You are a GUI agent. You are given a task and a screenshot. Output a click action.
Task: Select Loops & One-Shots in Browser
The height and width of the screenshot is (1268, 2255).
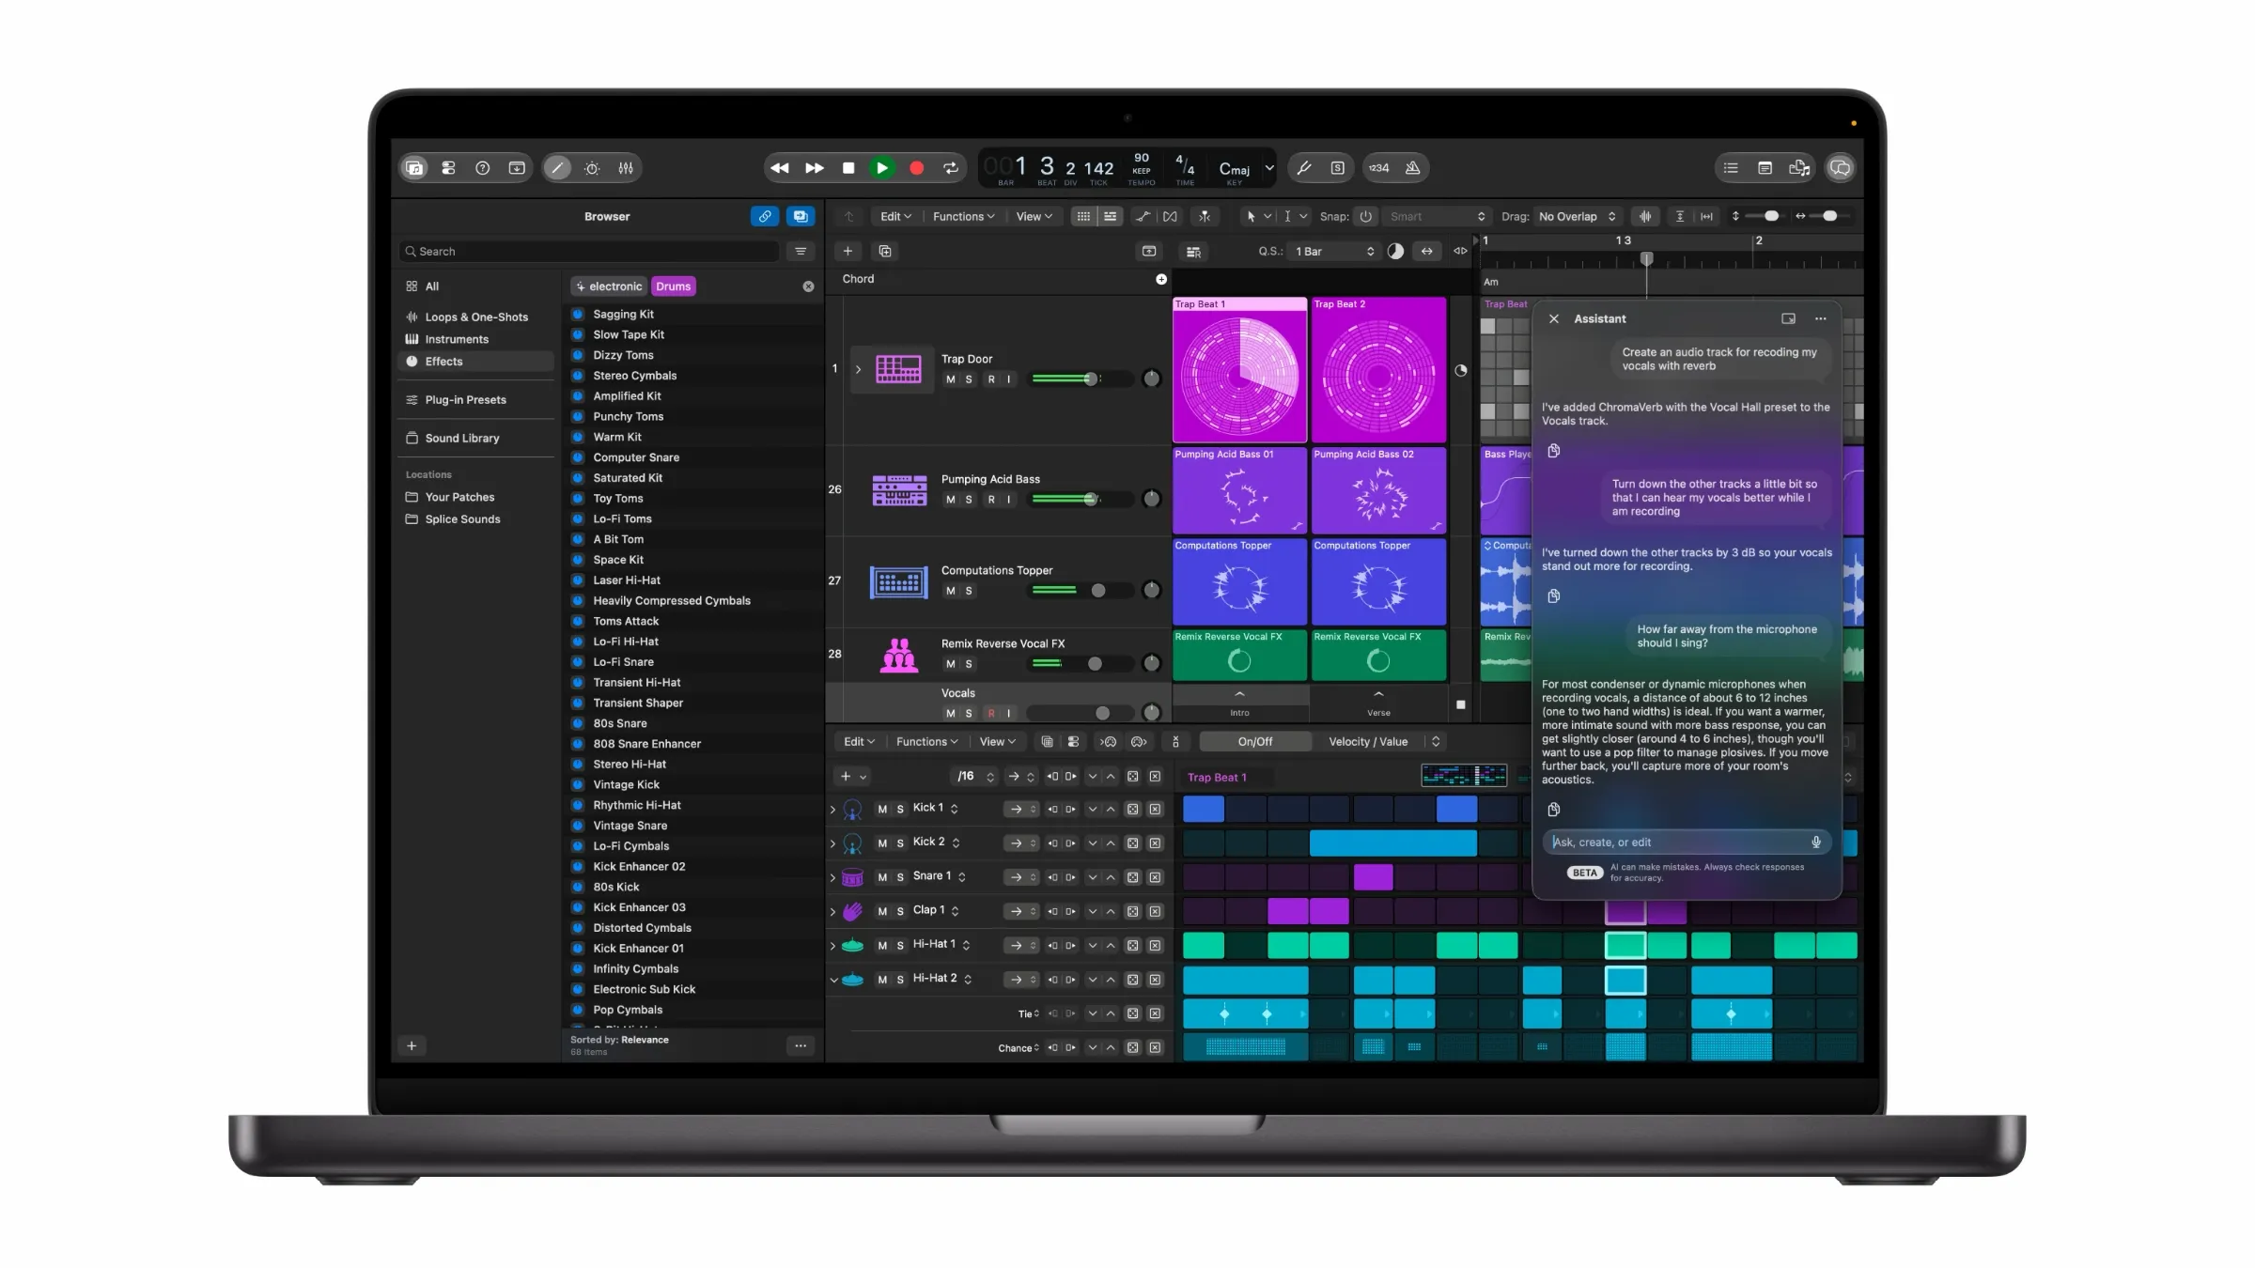pos(475,317)
